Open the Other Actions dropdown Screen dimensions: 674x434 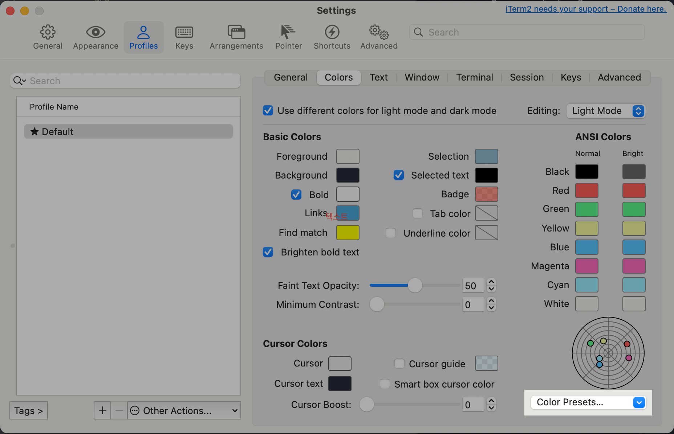coord(183,410)
